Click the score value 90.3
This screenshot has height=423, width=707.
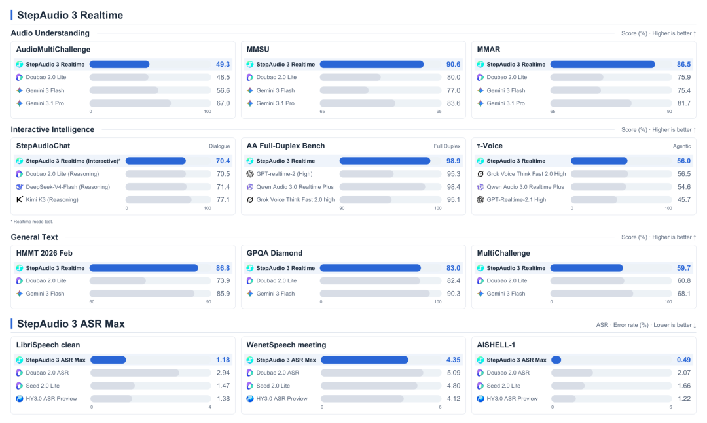tap(453, 294)
